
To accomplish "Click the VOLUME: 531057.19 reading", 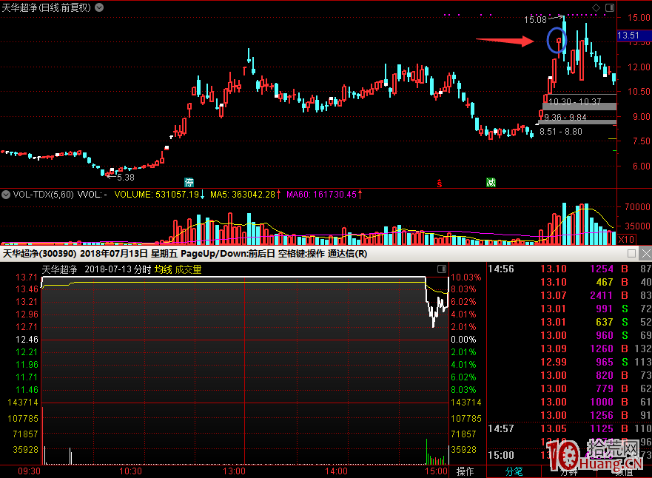I will [157, 194].
